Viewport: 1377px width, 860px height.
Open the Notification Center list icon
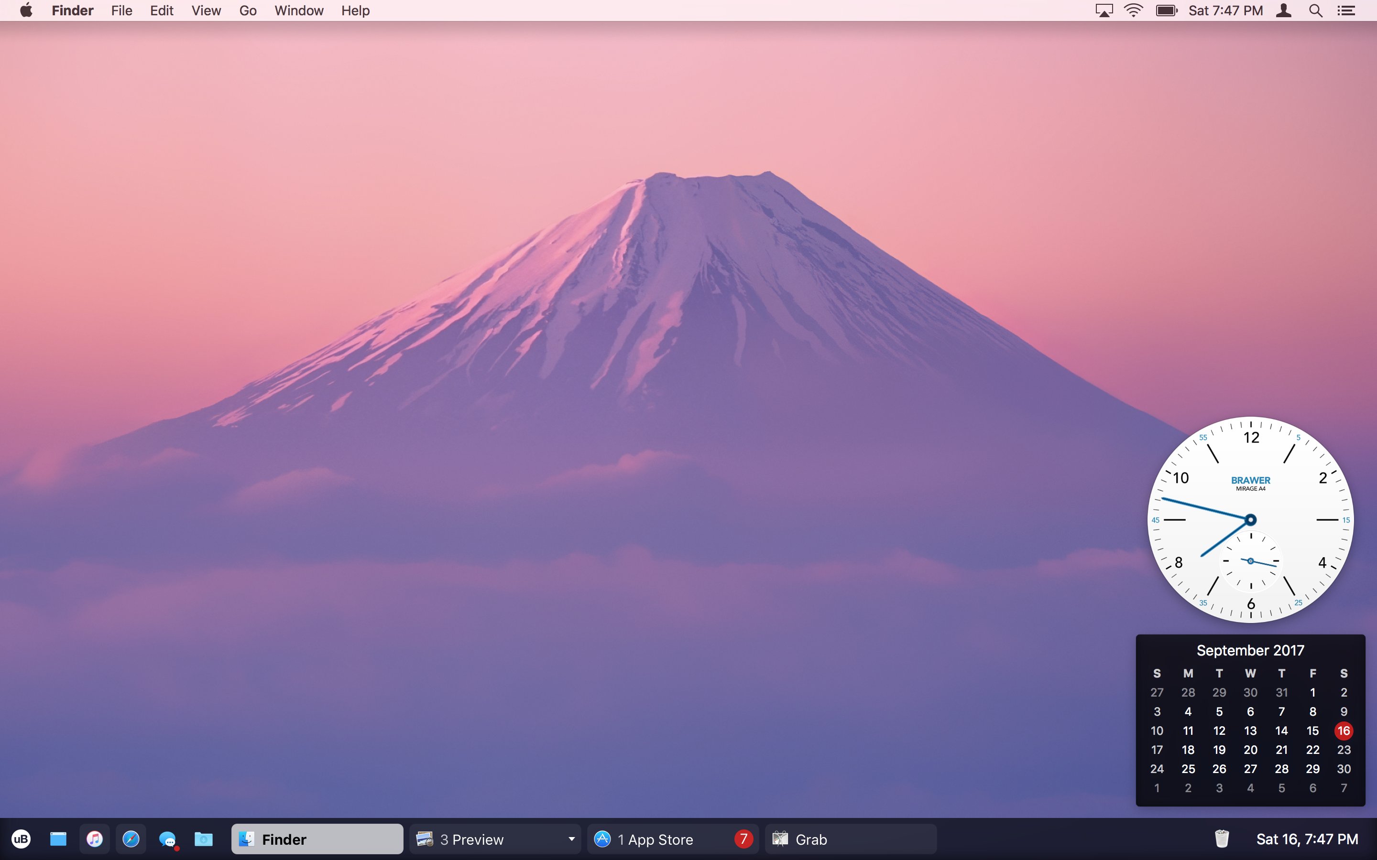(x=1346, y=11)
